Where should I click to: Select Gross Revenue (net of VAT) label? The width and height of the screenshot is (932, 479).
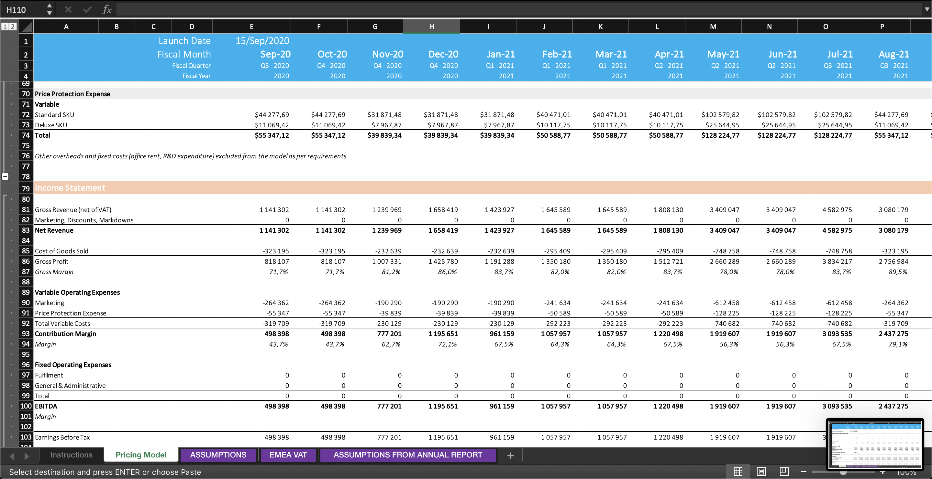(73, 209)
